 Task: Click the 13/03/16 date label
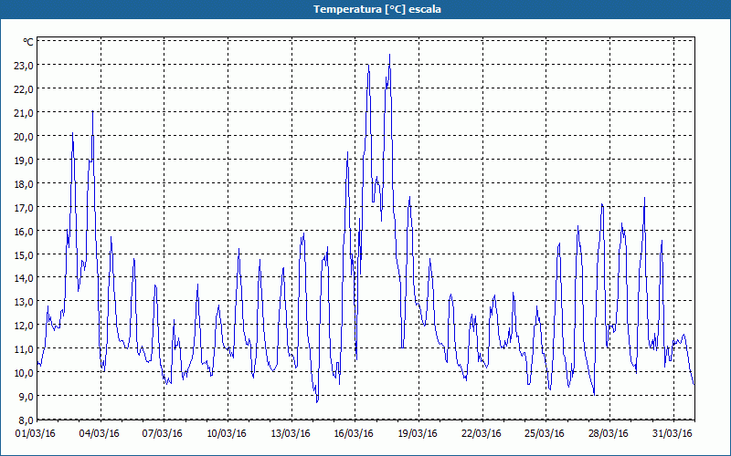click(291, 434)
